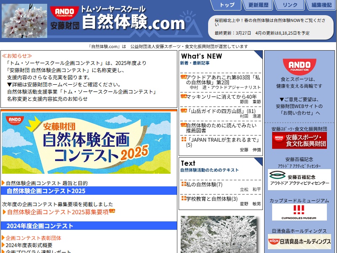The image size is (337, 253).
Task: Open the 自然体験企画コンテスト2025 banner image
Action: [x=86, y=143]
